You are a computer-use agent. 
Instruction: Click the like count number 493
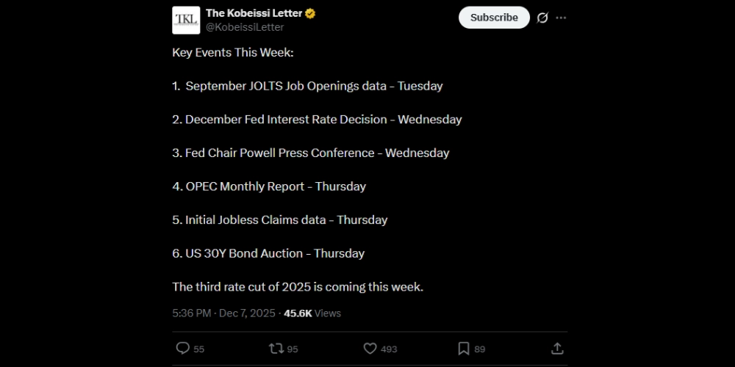[x=389, y=349]
